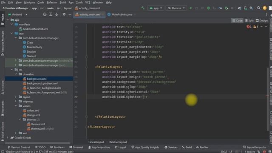Collapse the java folder
The width and height of the screenshot is (272, 153).
[x=11, y=33]
